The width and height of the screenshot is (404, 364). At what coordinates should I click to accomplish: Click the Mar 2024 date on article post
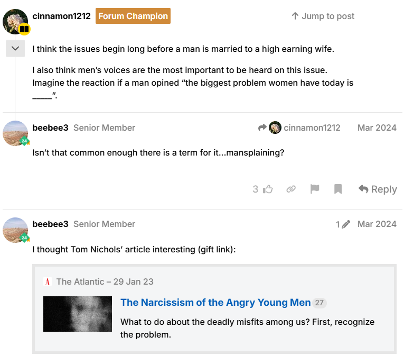pyautogui.click(x=377, y=224)
